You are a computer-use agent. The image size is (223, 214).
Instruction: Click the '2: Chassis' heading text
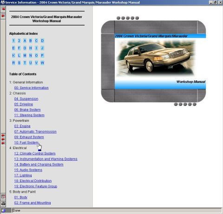[18, 93]
